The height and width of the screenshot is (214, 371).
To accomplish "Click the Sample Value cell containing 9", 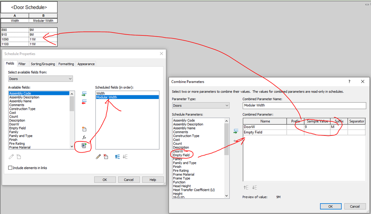I will (317, 127).
